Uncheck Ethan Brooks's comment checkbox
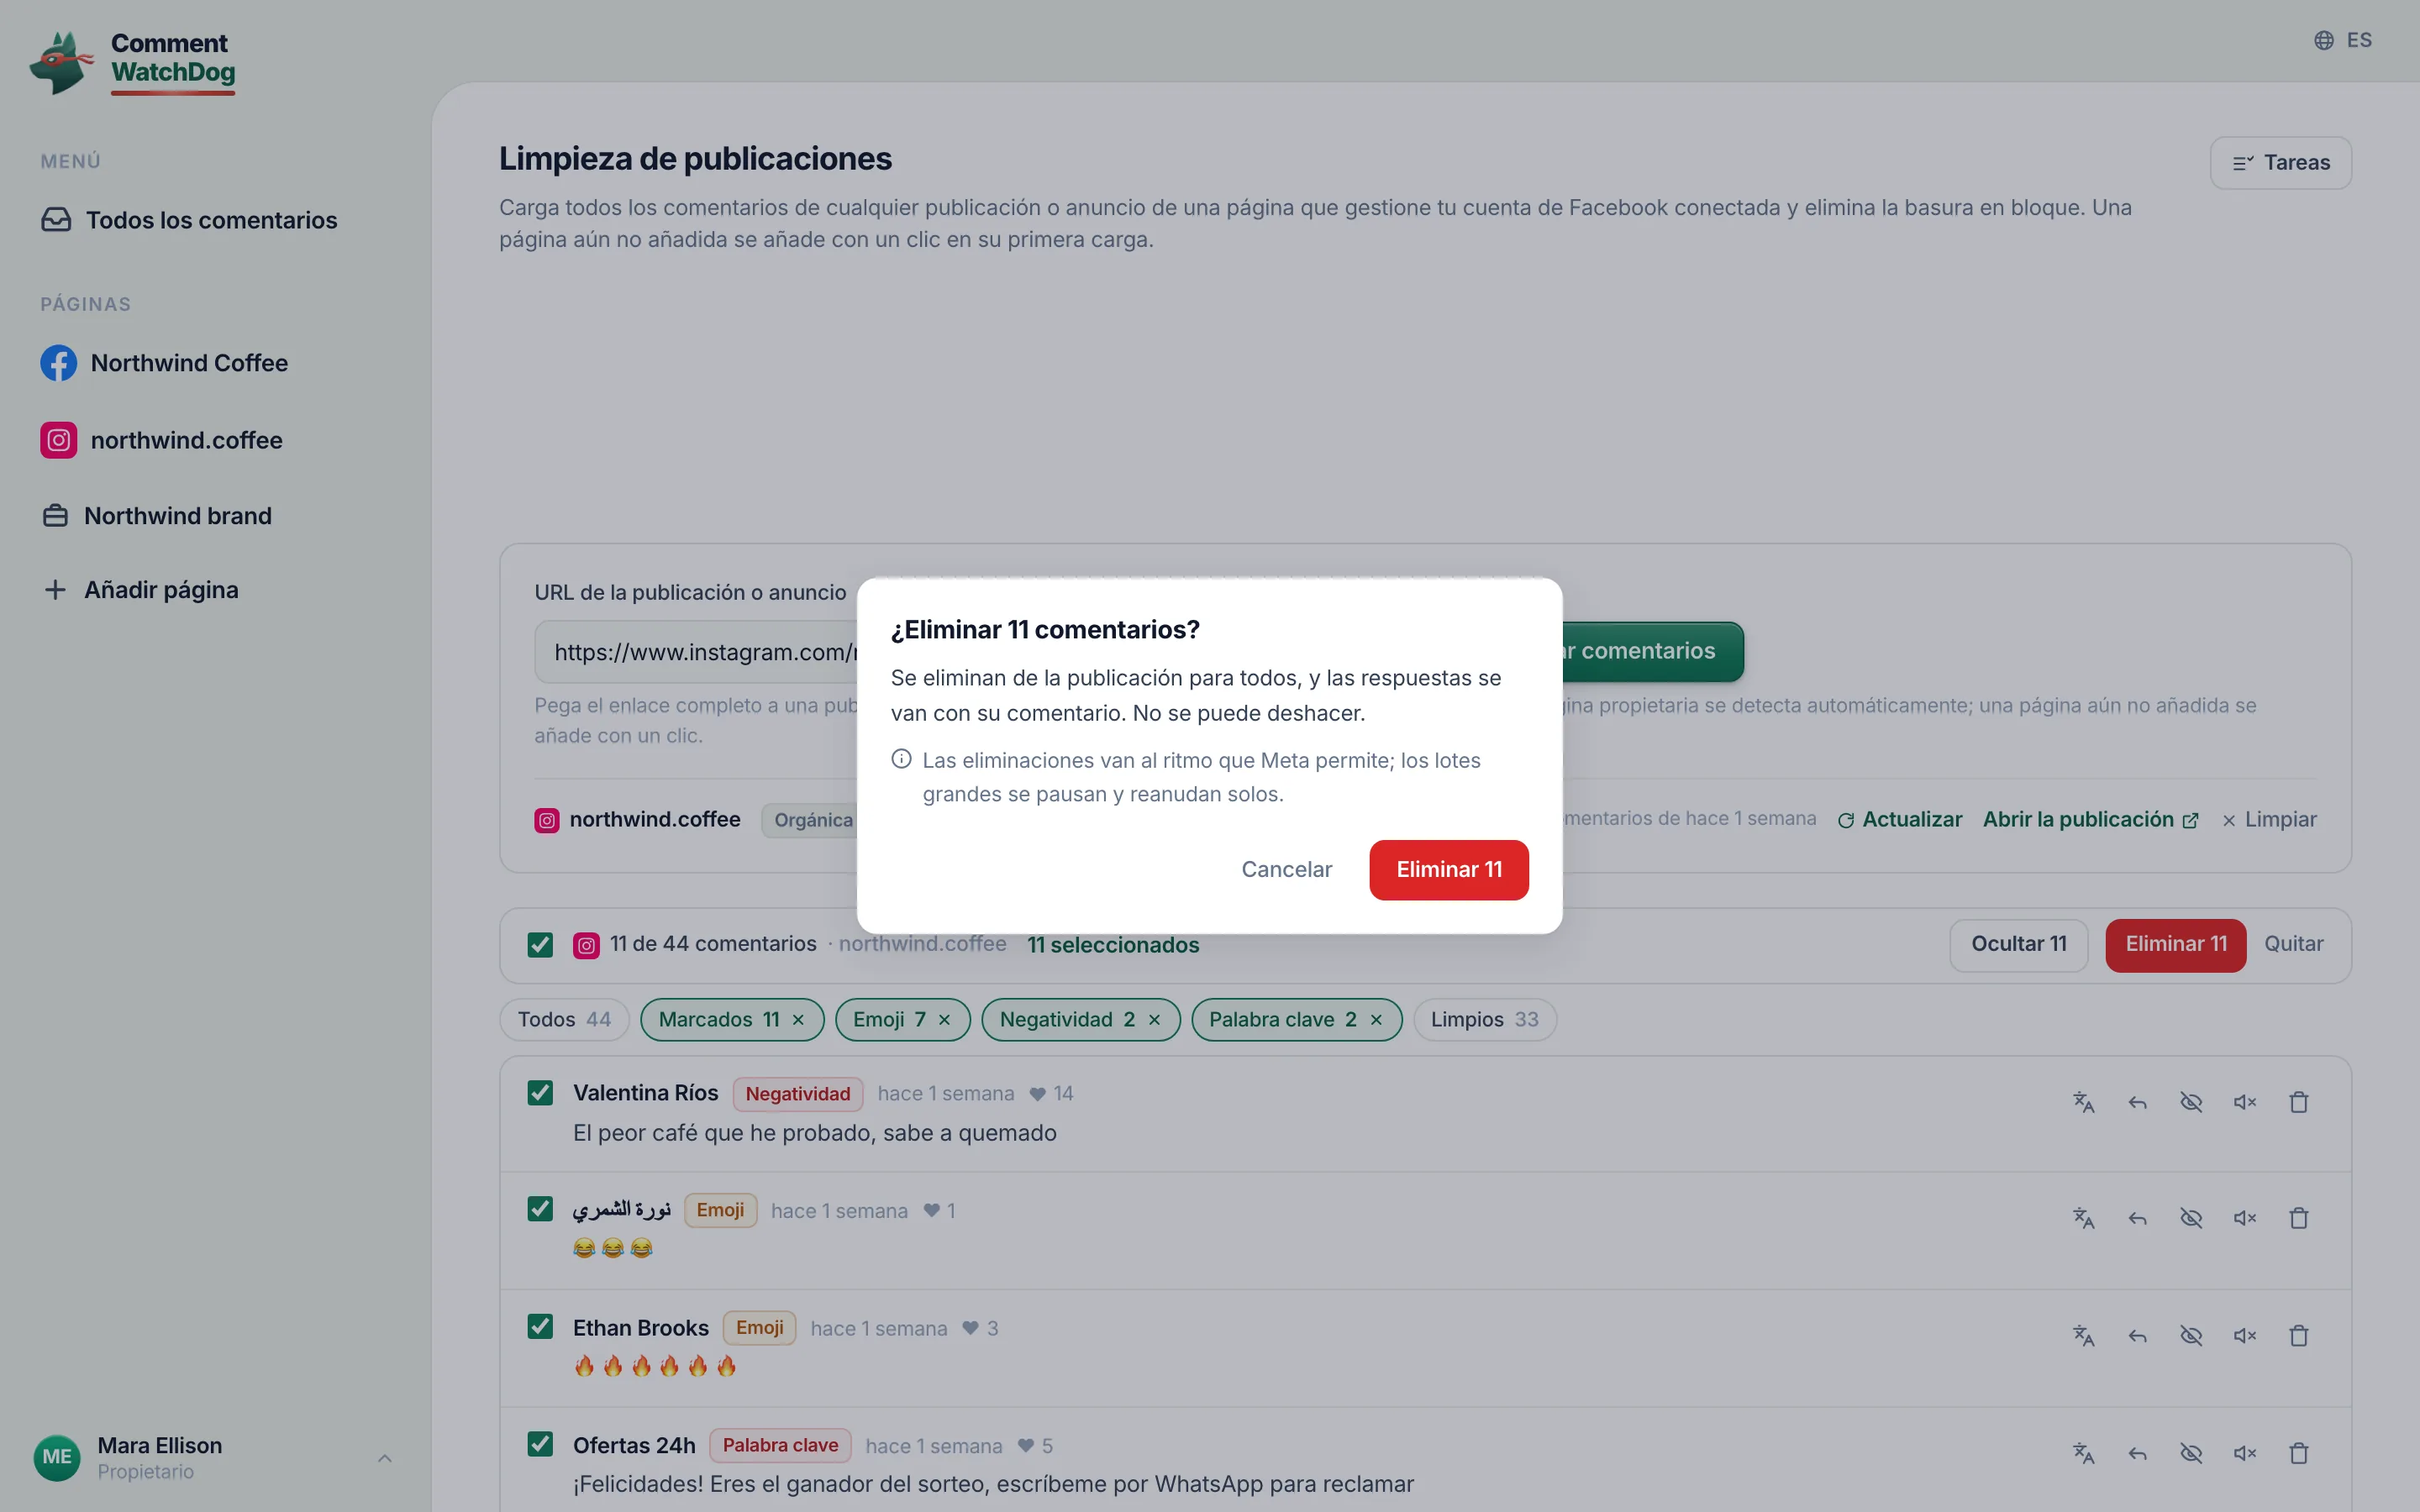Screen dimensions: 2420x1512 [540, 1327]
